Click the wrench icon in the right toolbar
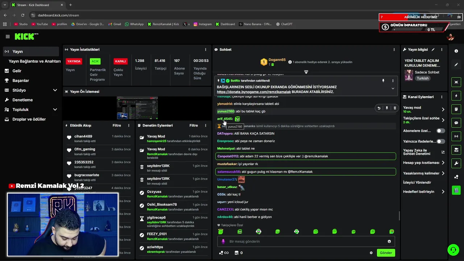This screenshot has width=464, height=261. 456,163
